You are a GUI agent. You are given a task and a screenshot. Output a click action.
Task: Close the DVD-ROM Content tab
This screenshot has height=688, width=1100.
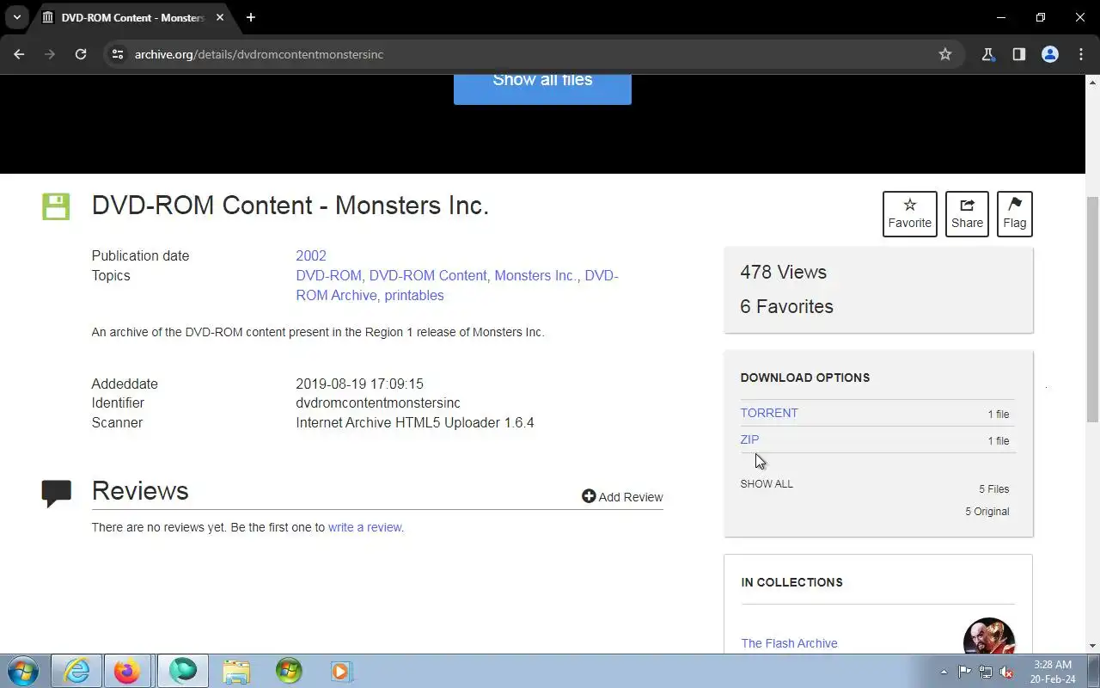(221, 17)
